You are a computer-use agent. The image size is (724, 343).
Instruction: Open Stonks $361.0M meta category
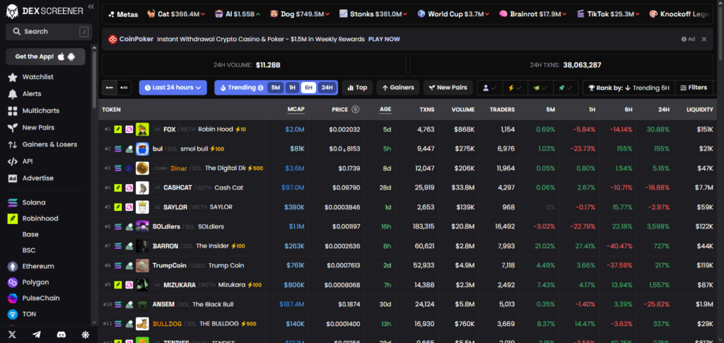pyautogui.click(x=373, y=14)
